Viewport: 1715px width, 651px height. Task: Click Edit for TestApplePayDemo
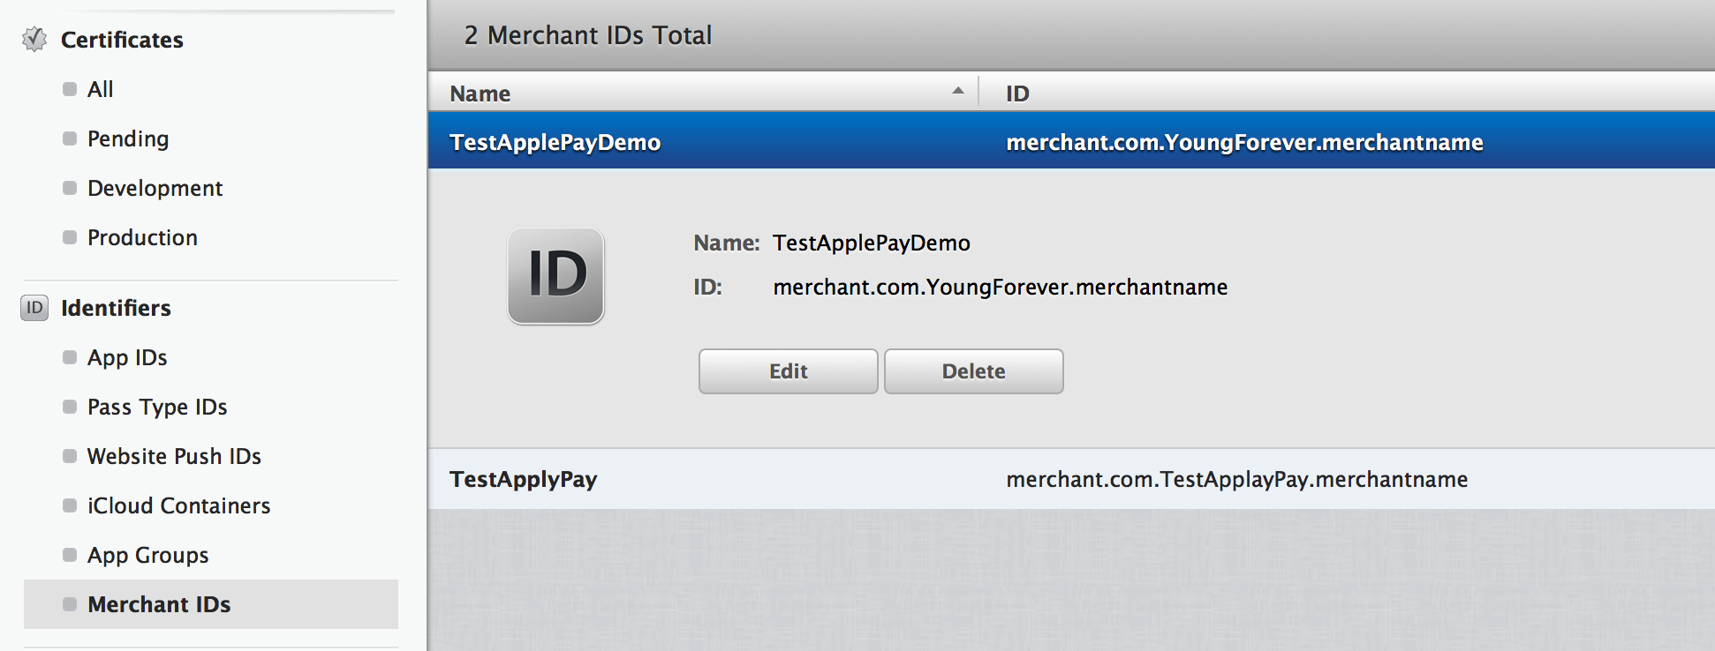(x=789, y=371)
